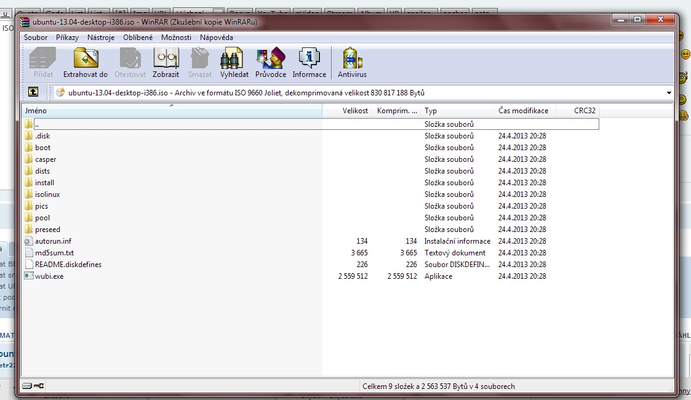This screenshot has width=691, height=400.
Task: Maximize the WinRAR window
Action: tap(637, 19)
